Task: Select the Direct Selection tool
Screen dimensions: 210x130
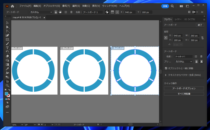Action: (x=7, y=27)
